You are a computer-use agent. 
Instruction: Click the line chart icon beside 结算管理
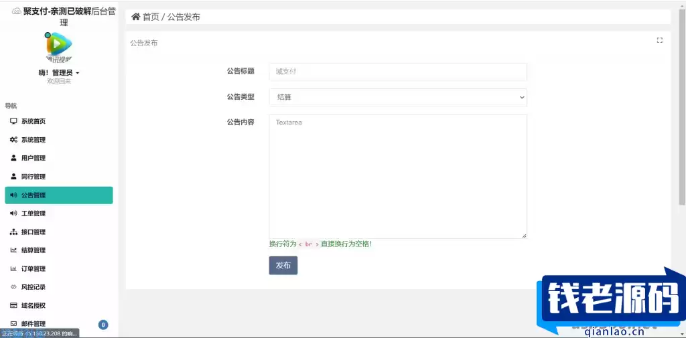(x=13, y=250)
